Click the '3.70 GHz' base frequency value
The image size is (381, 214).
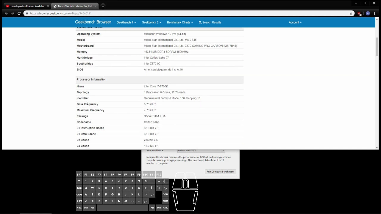coord(150,104)
